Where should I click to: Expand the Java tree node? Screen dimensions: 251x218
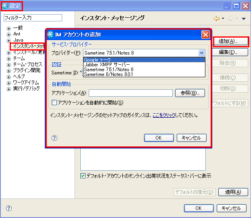coord(8,40)
